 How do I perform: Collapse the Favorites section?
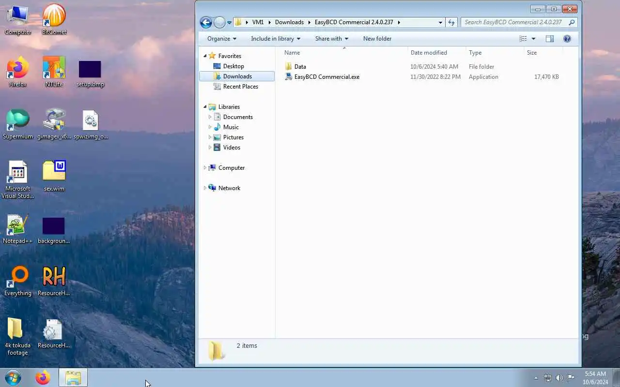click(x=205, y=56)
